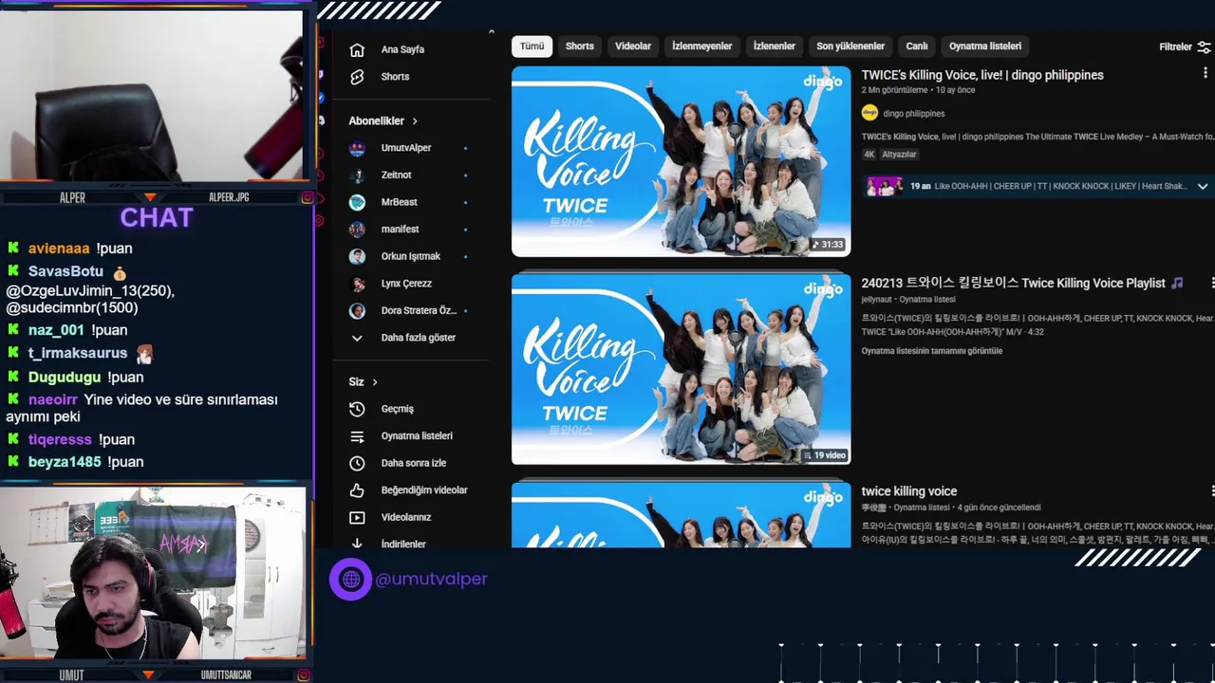Screen dimensions: 1215x683
Task: Click emoji next to t_irmaksaurus in chat
Action: coord(144,354)
